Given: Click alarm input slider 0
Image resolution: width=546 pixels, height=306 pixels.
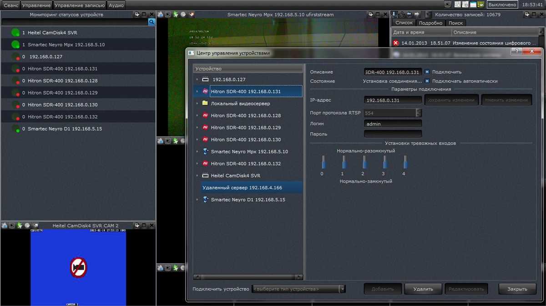Looking at the screenshot, I should tap(324, 162).
